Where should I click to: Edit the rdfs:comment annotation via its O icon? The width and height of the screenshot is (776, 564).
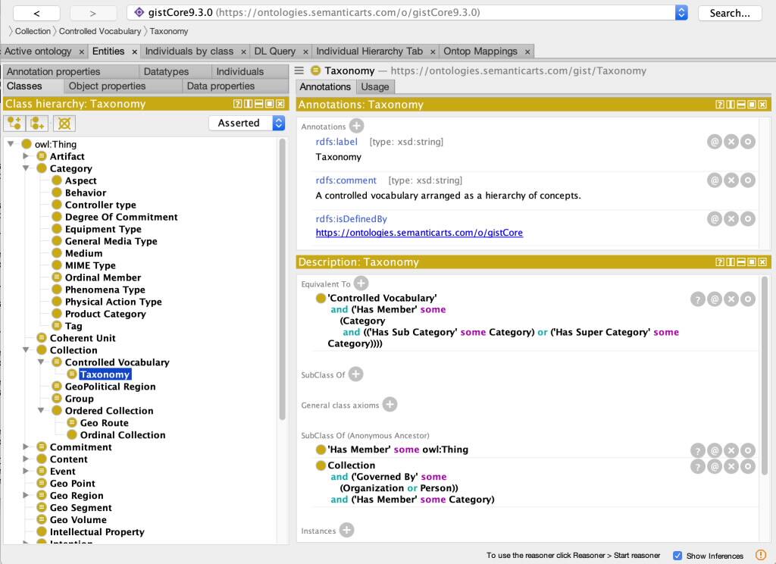[x=747, y=180]
